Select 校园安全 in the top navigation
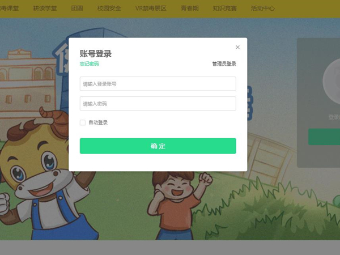 point(109,8)
